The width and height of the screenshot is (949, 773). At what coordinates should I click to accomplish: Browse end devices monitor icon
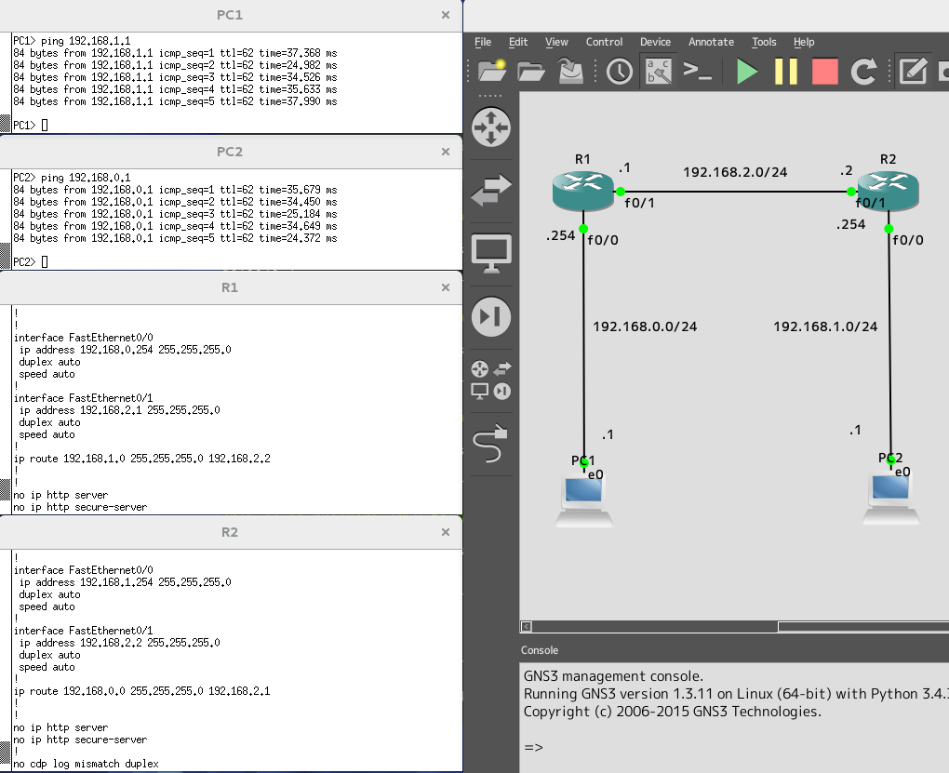coord(491,253)
